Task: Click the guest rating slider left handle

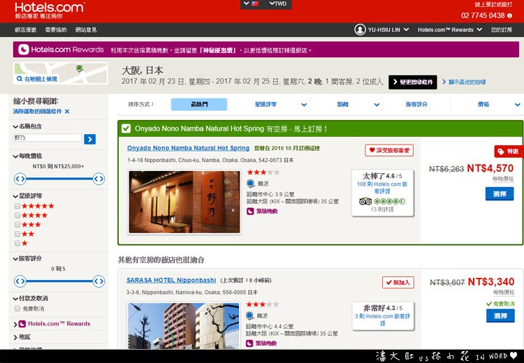Action: pyautogui.click(x=20, y=281)
